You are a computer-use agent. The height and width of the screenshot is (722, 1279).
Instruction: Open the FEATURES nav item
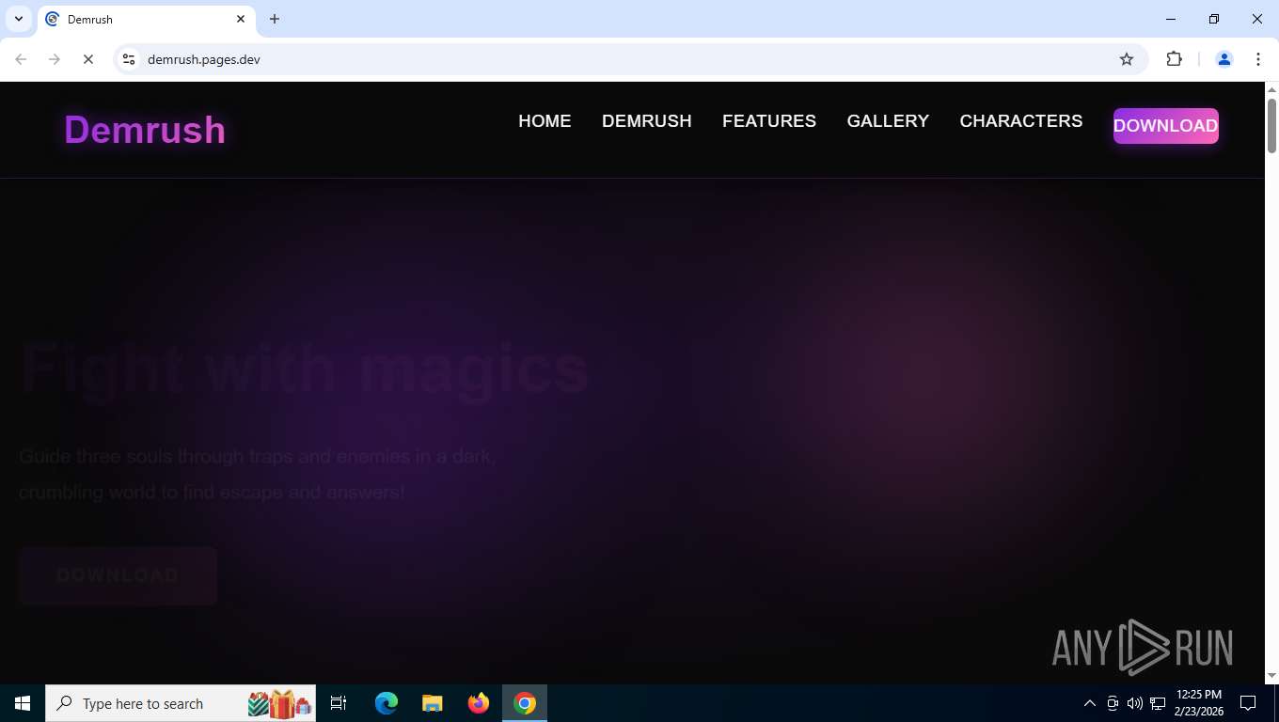[769, 121]
